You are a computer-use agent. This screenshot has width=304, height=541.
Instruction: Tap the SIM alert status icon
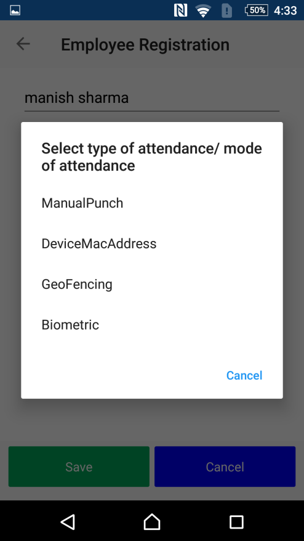(226, 10)
